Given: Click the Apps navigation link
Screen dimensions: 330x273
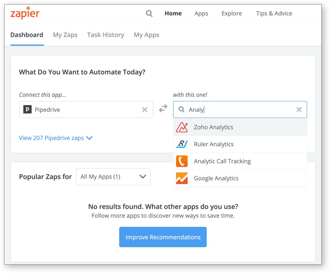Looking at the screenshot, I should pos(201,13).
